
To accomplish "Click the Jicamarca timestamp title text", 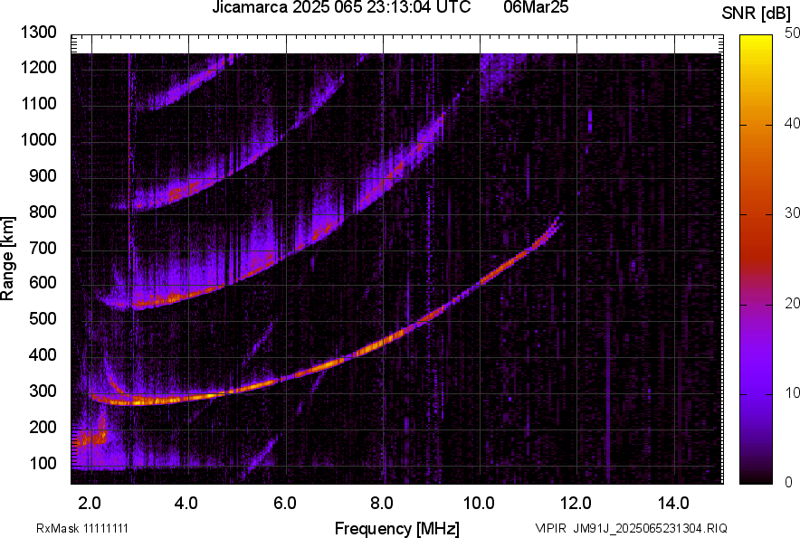I will (341, 8).
